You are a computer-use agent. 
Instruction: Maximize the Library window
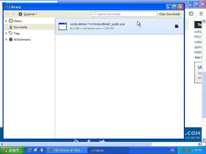point(175,7)
